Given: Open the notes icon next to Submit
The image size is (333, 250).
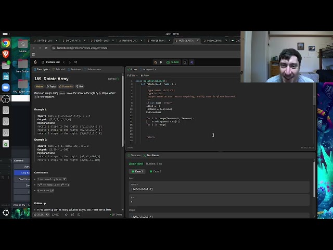Looking at the screenshot, I should (x=185, y=62).
